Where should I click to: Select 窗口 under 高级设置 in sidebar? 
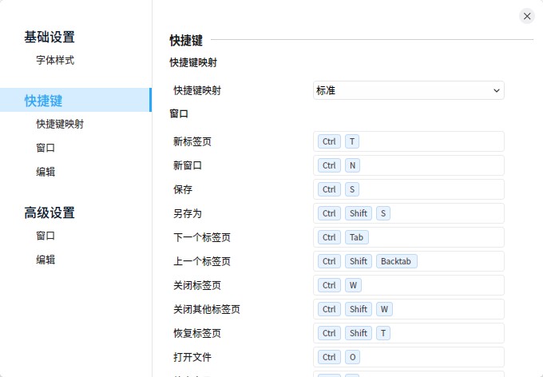[46, 236]
